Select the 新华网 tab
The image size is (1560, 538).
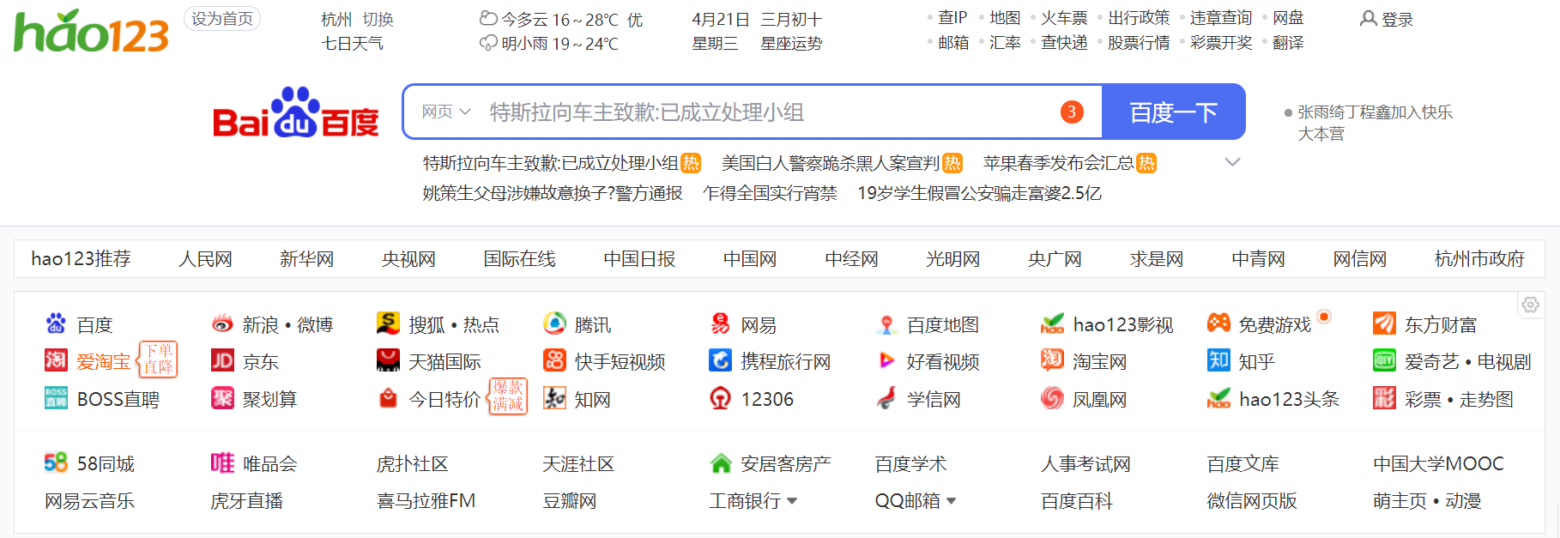tap(306, 258)
